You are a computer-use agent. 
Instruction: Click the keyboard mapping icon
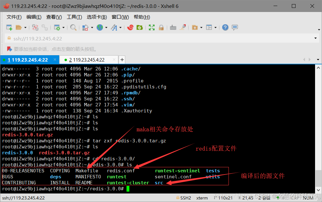[x=173, y=27]
